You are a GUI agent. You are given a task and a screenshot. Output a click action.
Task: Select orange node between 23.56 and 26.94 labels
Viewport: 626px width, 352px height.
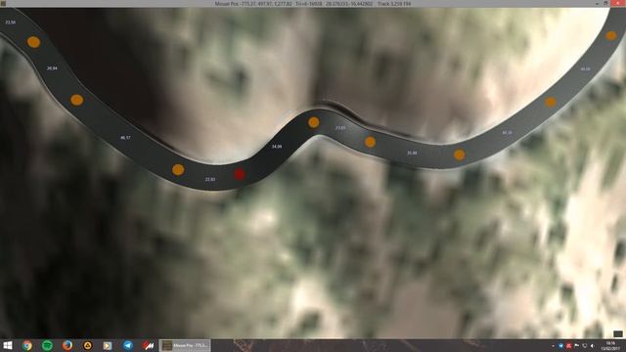(33, 42)
